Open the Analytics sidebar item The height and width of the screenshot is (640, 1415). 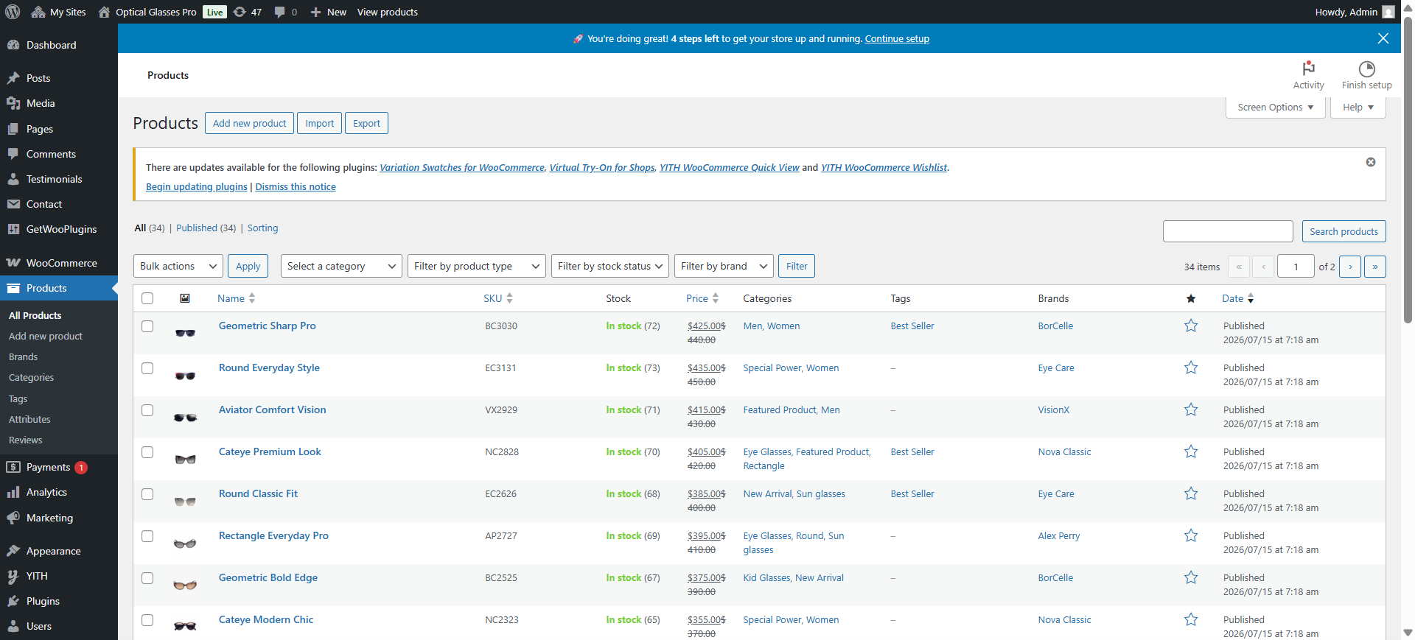coord(59,492)
